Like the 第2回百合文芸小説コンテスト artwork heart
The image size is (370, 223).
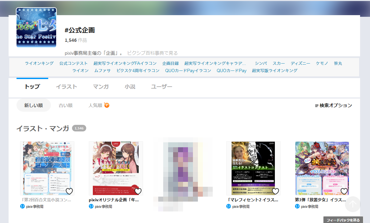tap(69, 191)
